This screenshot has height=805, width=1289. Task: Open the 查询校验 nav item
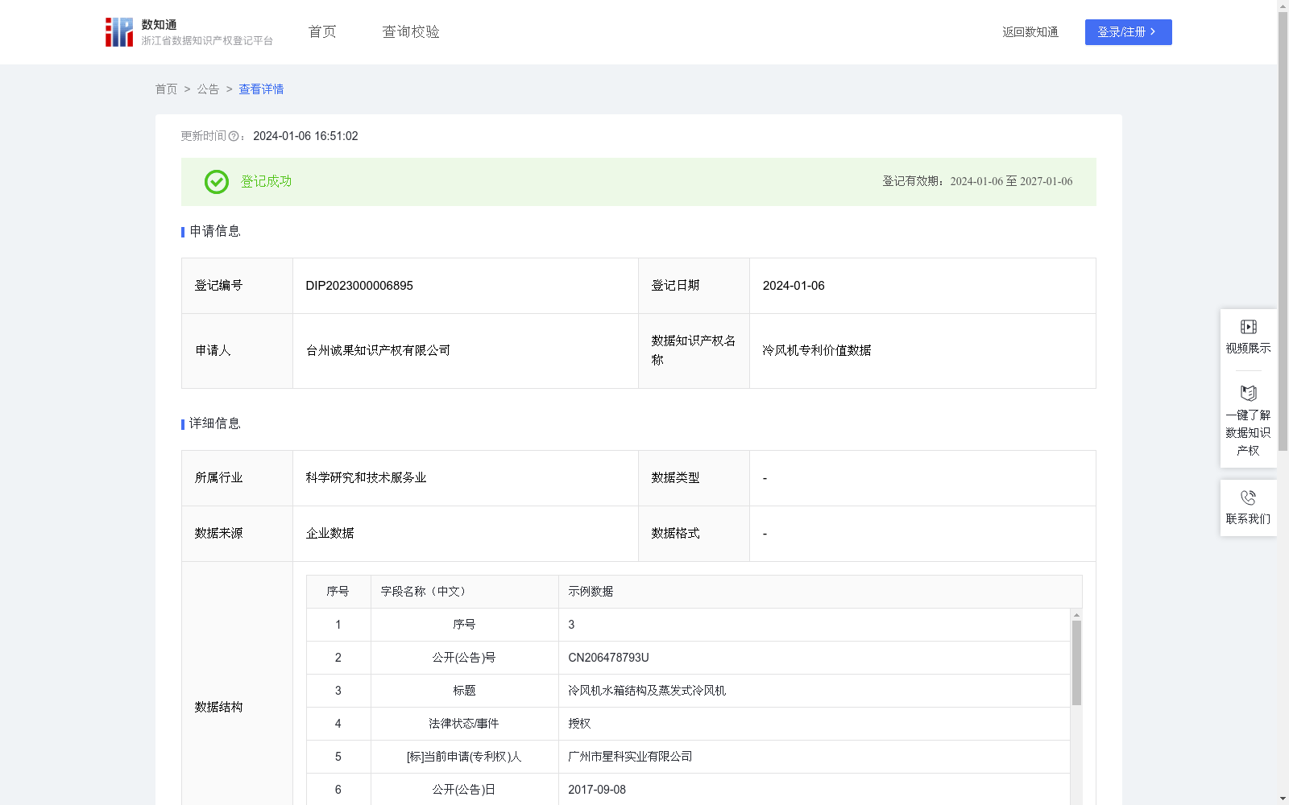(x=411, y=32)
